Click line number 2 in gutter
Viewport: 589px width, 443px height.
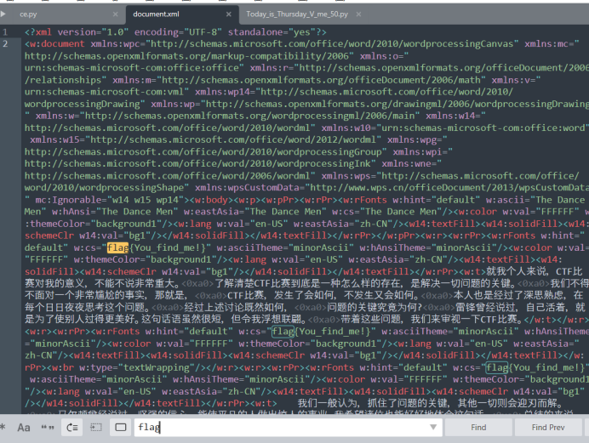click(x=5, y=44)
